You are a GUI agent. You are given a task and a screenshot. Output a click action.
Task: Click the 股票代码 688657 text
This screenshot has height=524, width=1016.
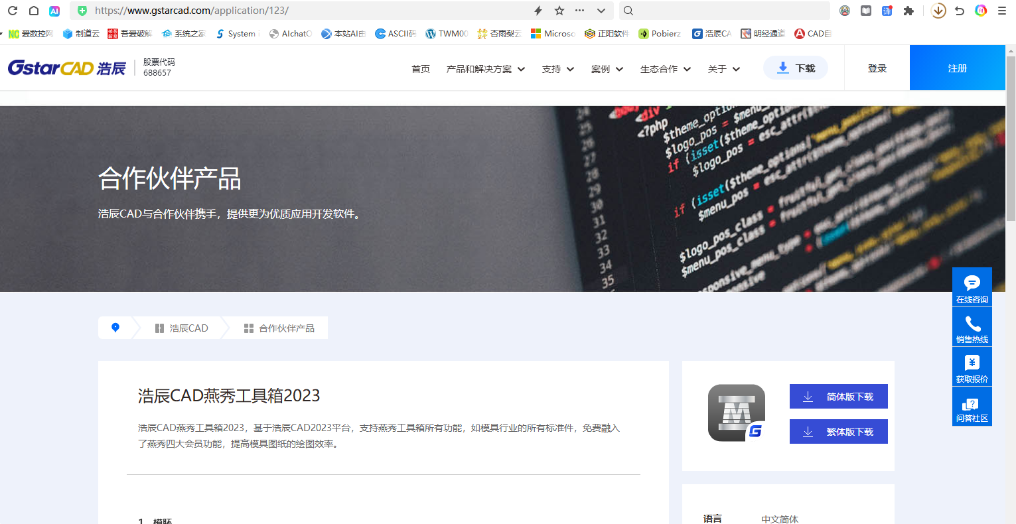tap(159, 68)
